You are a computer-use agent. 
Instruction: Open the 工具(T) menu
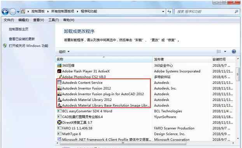pyautogui.click(x=54, y=20)
